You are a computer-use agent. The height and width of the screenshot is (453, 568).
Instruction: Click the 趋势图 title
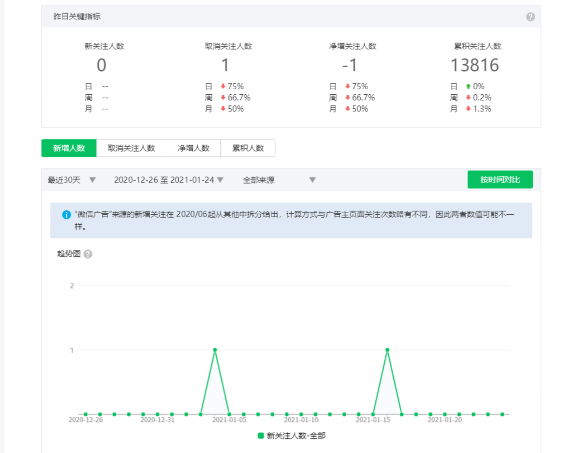(68, 254)
